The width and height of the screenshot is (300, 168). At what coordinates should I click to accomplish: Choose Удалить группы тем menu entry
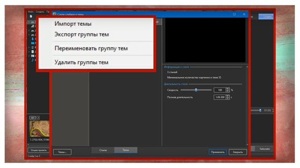[81, 62]
